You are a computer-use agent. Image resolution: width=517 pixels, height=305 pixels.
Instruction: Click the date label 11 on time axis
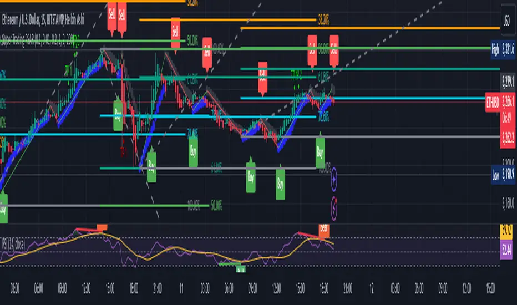(181, 289)
